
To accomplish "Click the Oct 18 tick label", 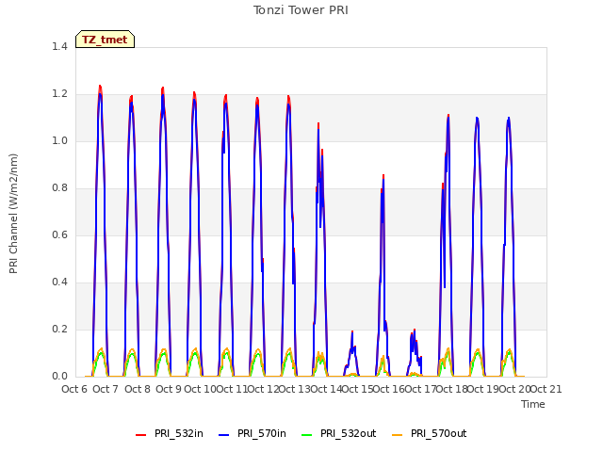I will click(451, 389).
